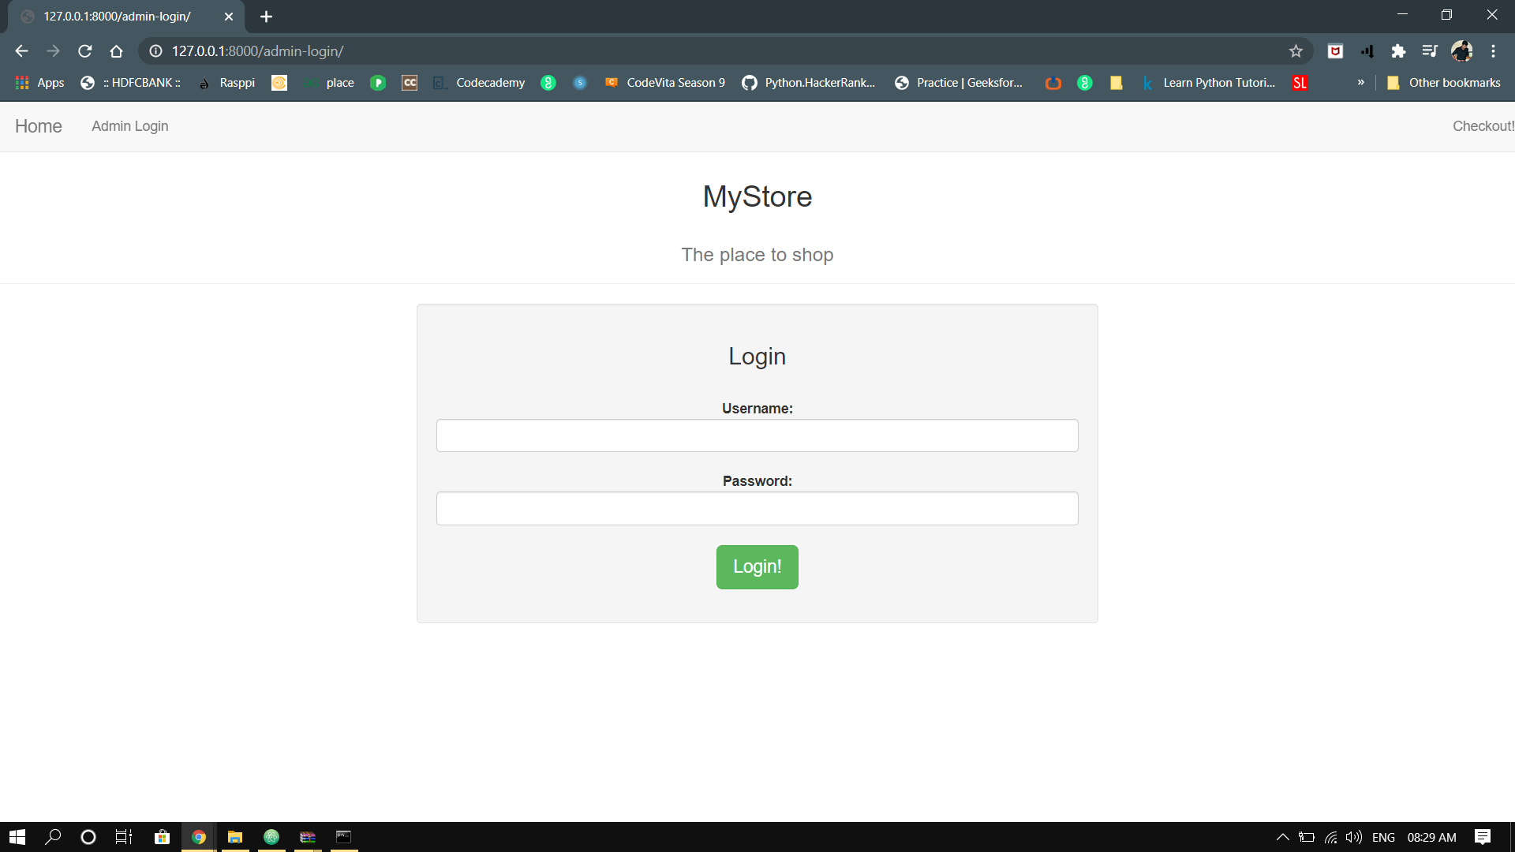This screenshot has width=1515, height=852.
Task: Open the Python.HackerRank bookmark
Action: tap(818, 82)
